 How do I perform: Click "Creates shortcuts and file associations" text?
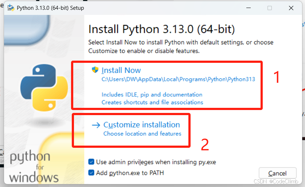tap(152, 102)
